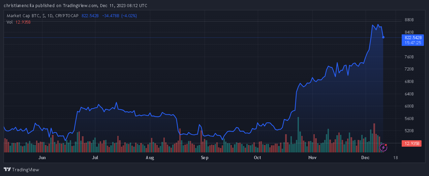The image size is (429, 176).
Task: Select the blue 822.542B price label
Action: click(x=413, y=37)
